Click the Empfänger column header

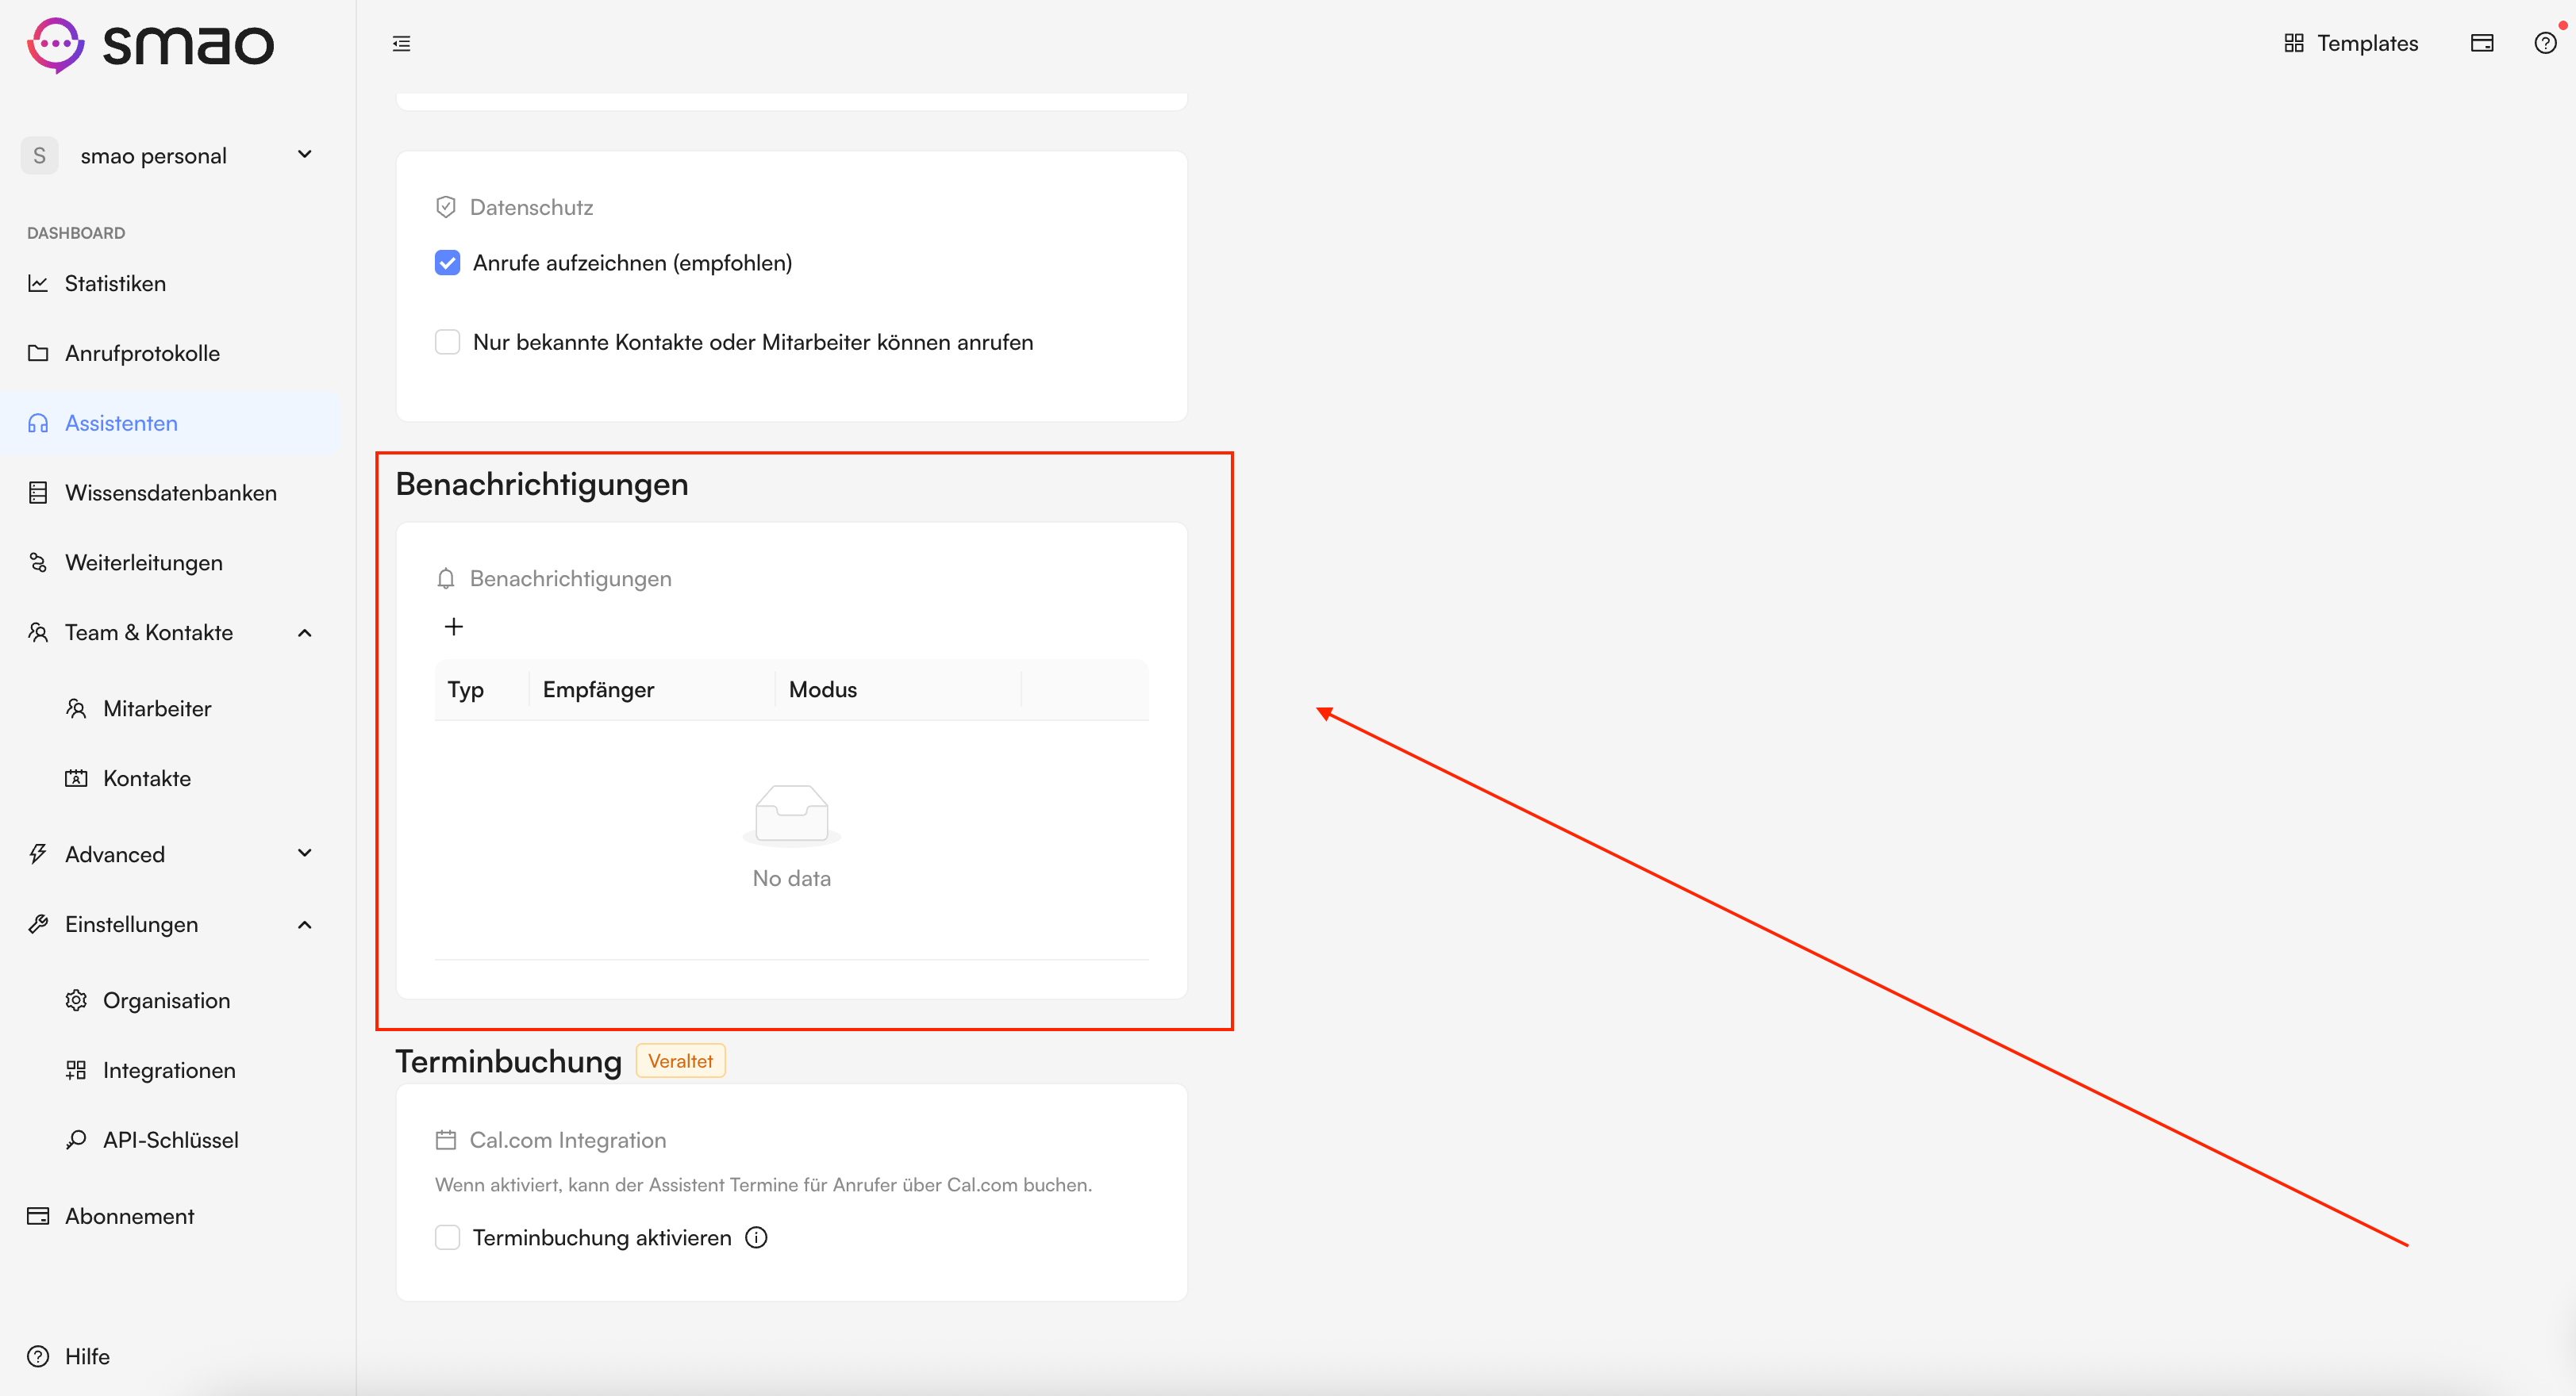[x=598, y=689]
